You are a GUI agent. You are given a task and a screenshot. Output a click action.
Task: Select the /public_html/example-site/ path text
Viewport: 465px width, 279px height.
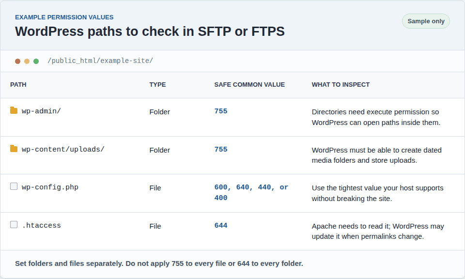coord(100,61)
